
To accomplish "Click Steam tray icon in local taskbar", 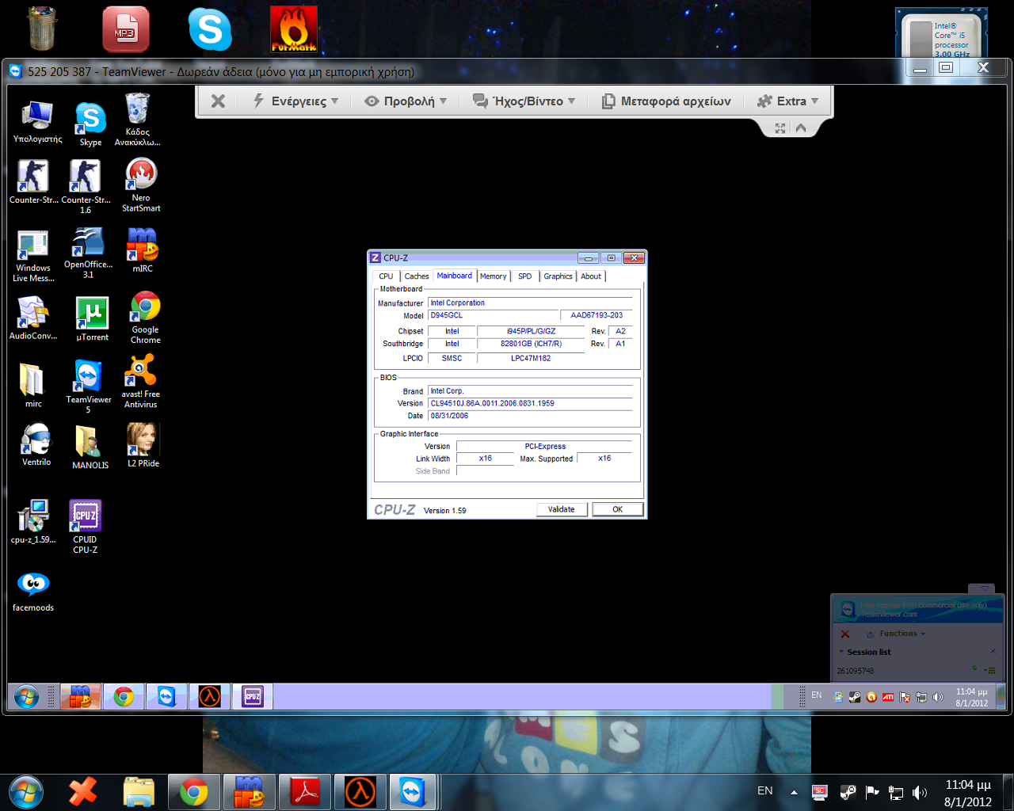I will point(848,791).
